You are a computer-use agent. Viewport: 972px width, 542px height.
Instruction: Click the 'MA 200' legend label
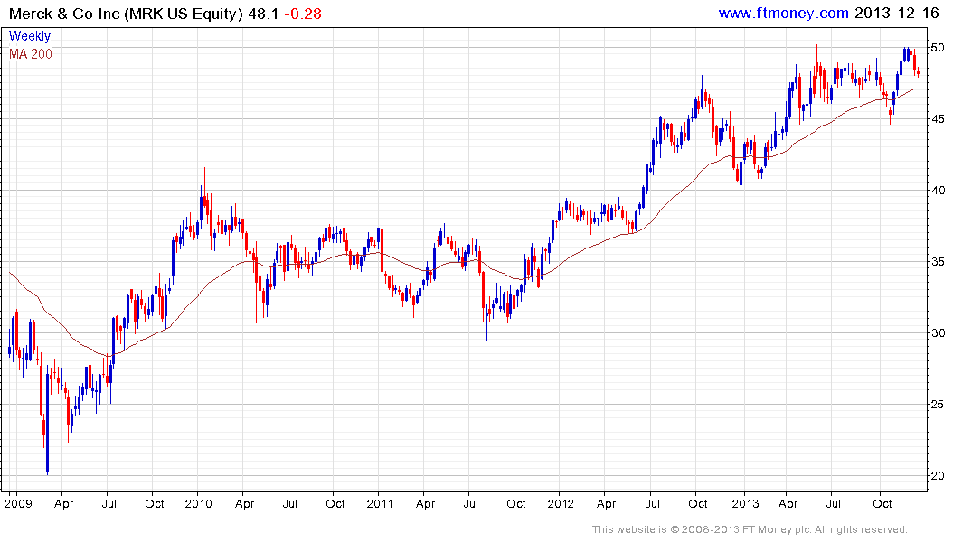[31, 54]
